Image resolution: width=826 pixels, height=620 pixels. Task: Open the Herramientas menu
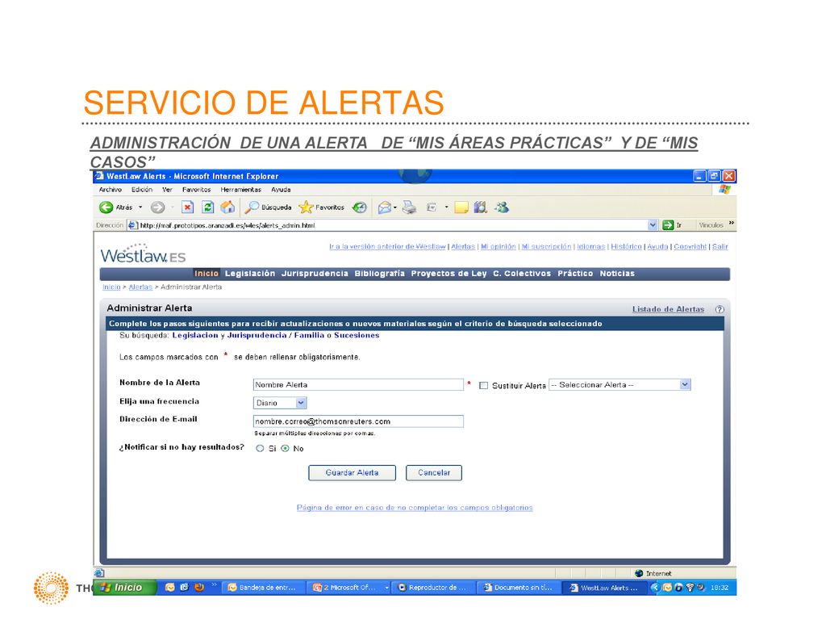tap(240, 190)
